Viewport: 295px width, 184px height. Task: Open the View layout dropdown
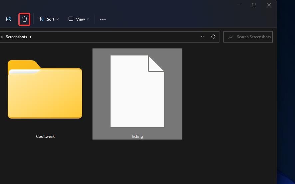[x=79, y=19]
